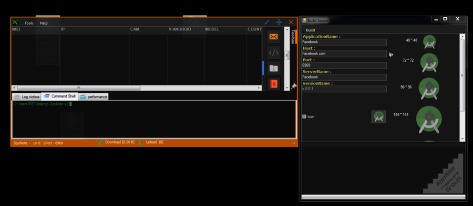The width and height of the screenshot is (473, 206).
Task: Click the CAM column header
Action: [135, 29]
